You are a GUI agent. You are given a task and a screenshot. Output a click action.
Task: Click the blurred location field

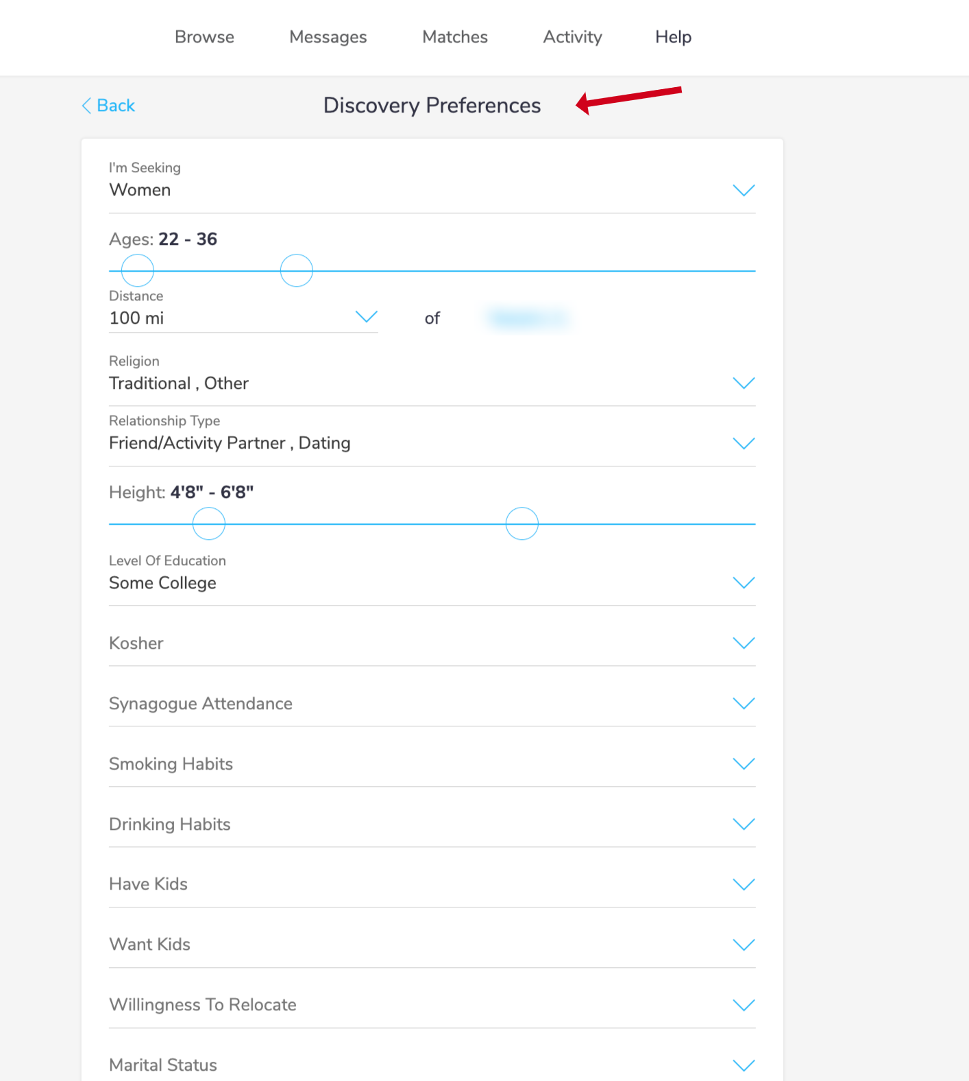pyautogui.click(x=528, y=318)
